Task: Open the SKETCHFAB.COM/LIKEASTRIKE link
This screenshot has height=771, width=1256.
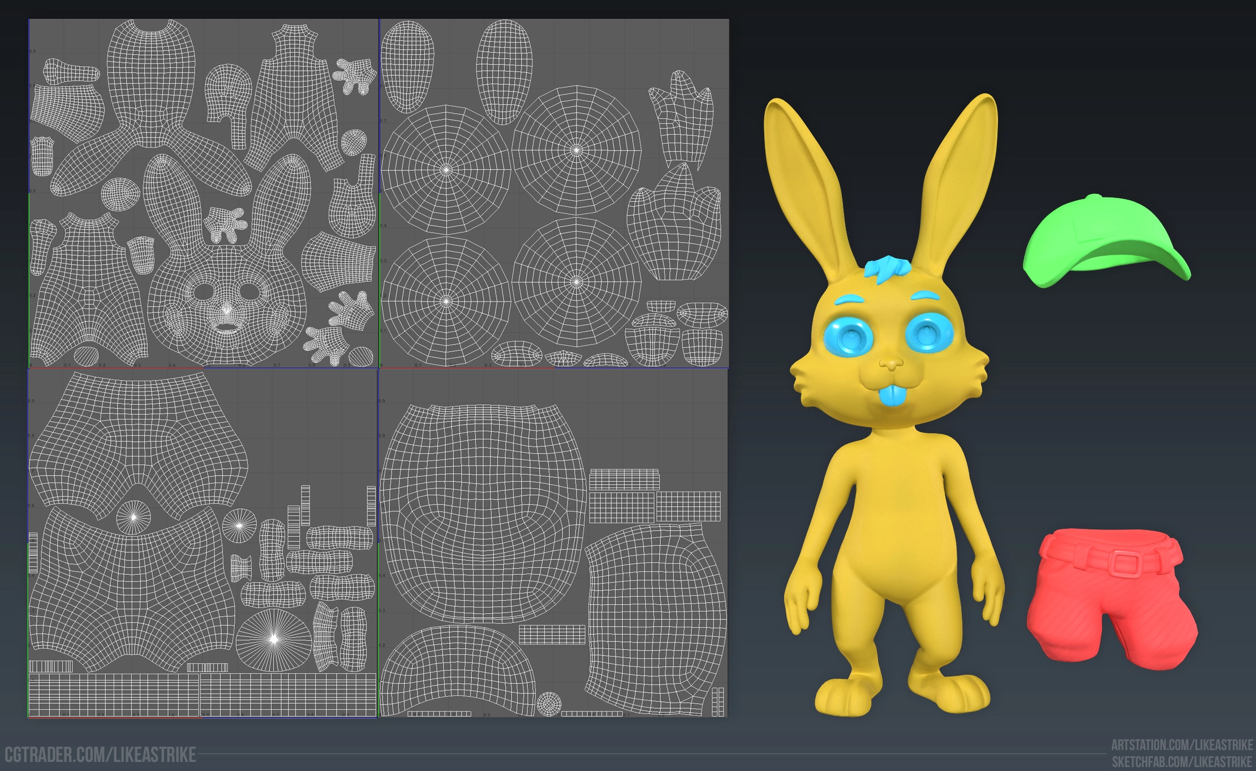Action: pos(1181,761)
